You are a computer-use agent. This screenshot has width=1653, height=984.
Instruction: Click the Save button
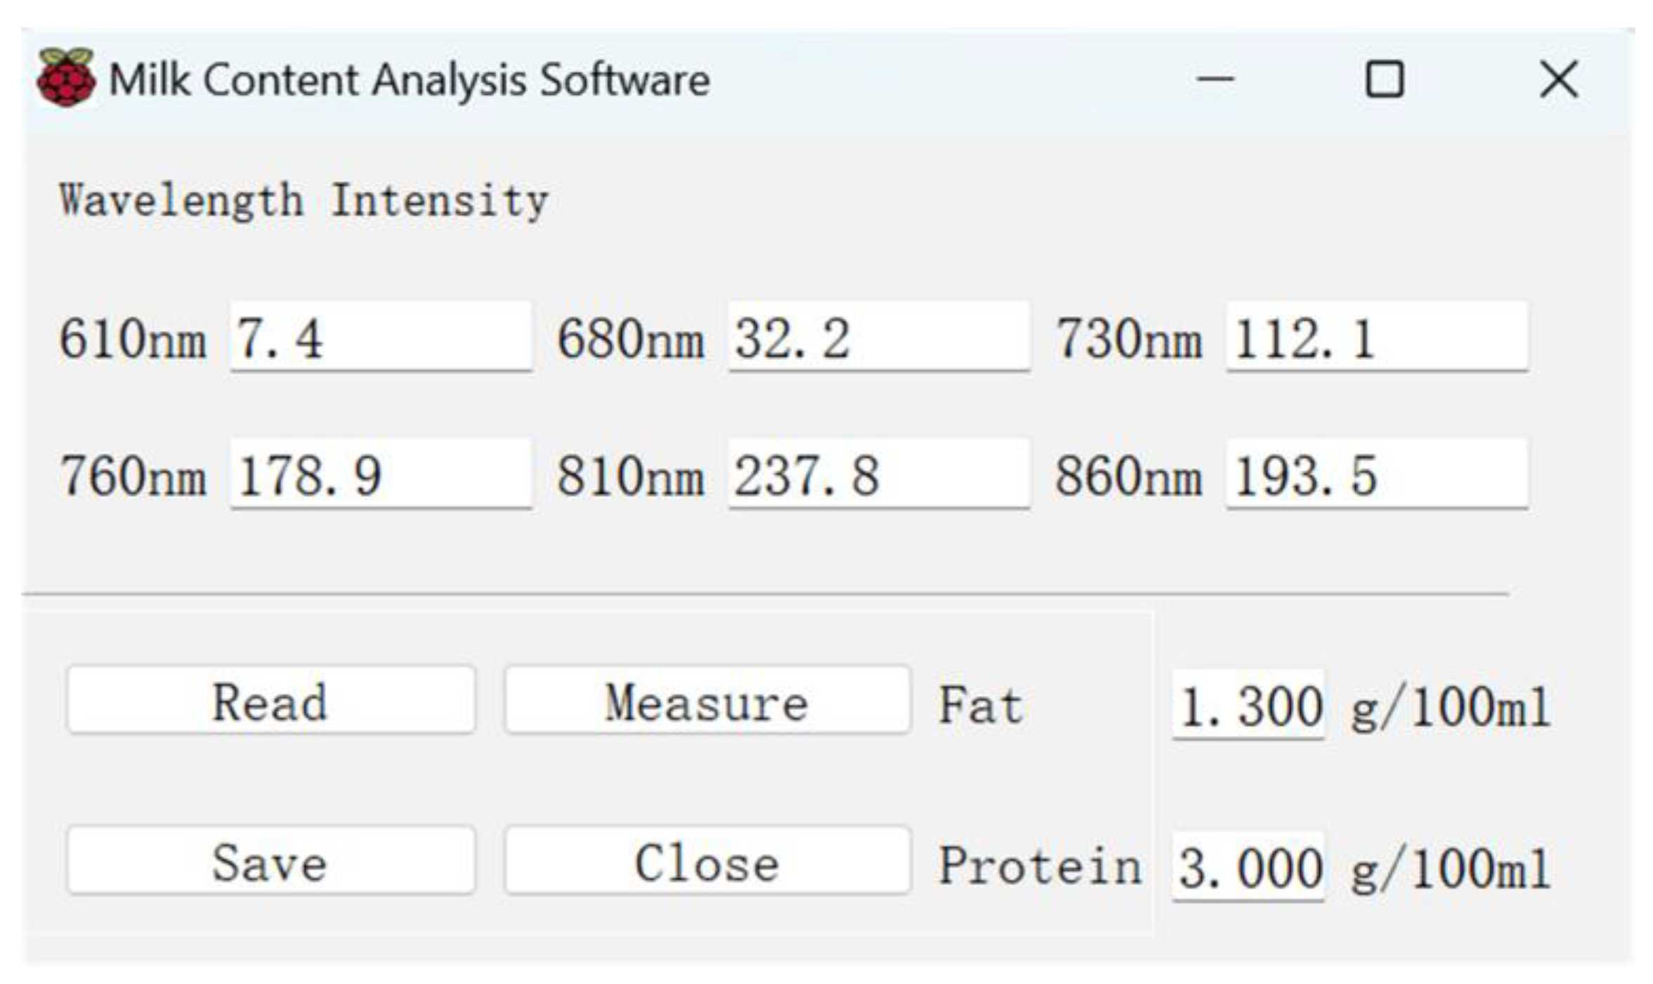click(270, 861)
